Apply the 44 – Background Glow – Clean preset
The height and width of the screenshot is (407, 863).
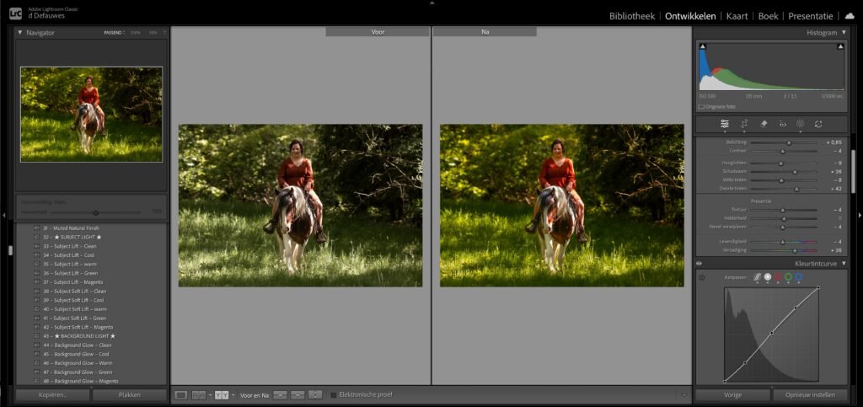tap(83, 345)
